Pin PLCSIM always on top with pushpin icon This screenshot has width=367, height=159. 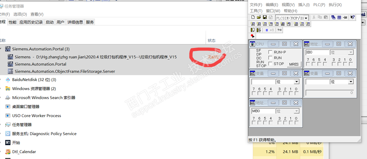pos(345,17)
